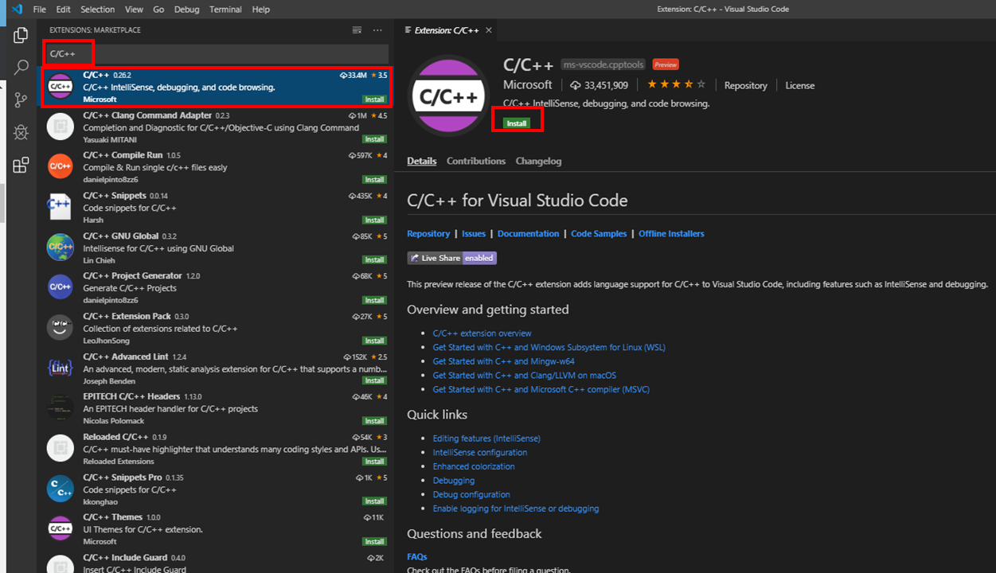The image size is (996, 573).
Task: Click the Live Share enabled badge
Action: point(451,258)
